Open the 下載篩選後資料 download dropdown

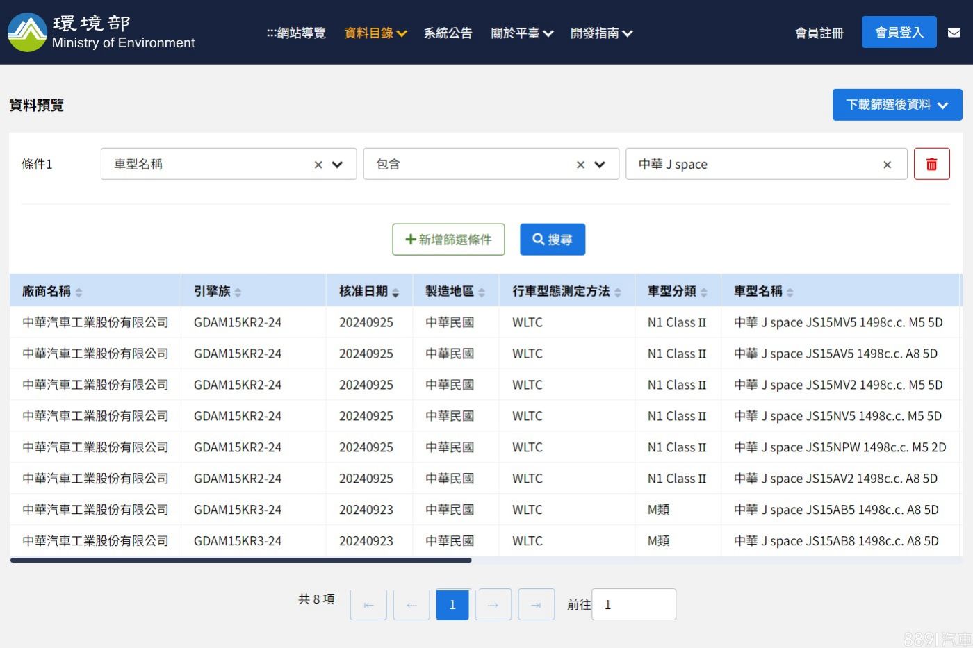(x=897, y=105)
